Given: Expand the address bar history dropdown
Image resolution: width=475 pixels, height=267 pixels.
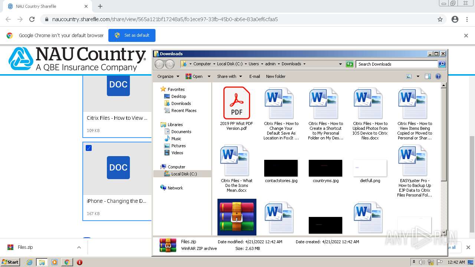Looking at the screenshot, I should coord(340,64).
